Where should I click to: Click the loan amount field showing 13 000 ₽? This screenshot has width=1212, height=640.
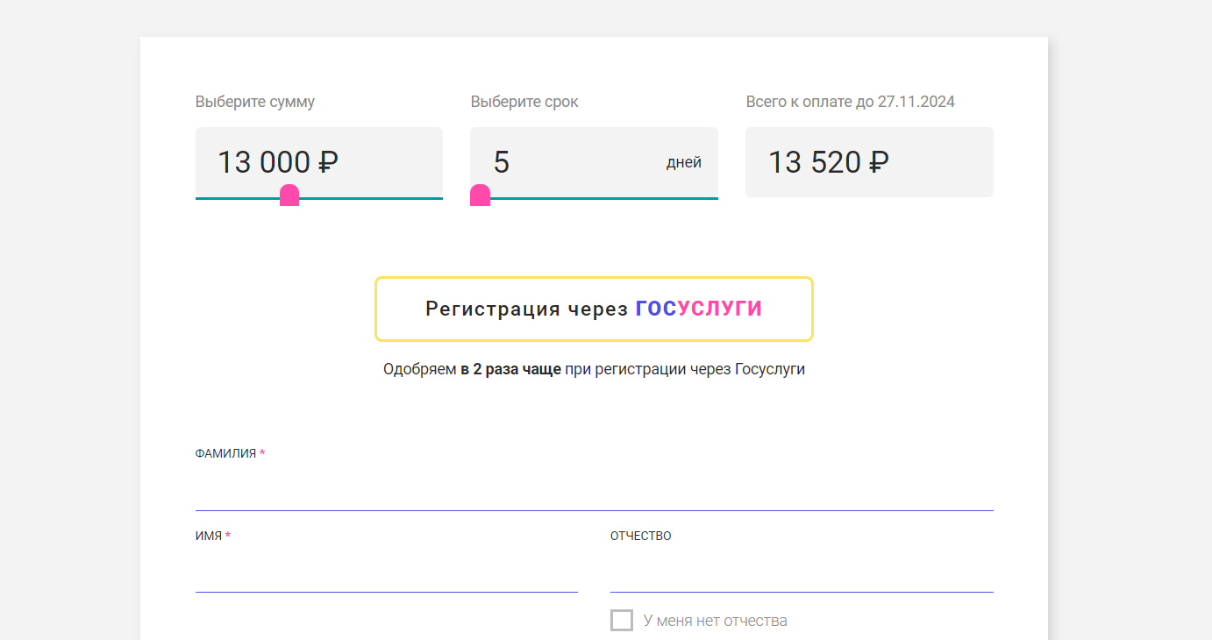(x=318, y=162)
